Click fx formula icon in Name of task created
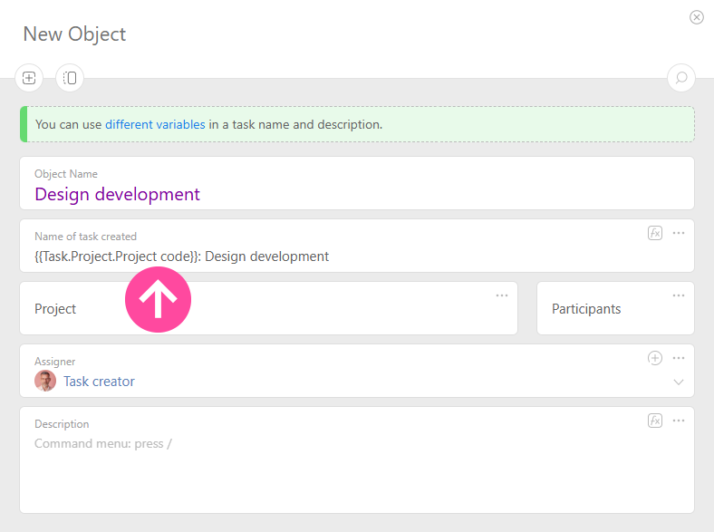The height and width of the screenshot is (532, 714). click(655, 233)
